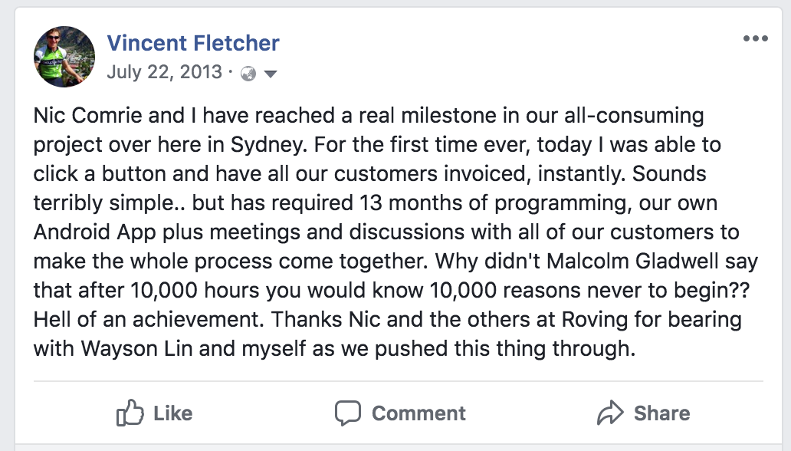Viewport: 791px width, 451px height.
Task: Click the words Android App in post
Action: [95, 232]
